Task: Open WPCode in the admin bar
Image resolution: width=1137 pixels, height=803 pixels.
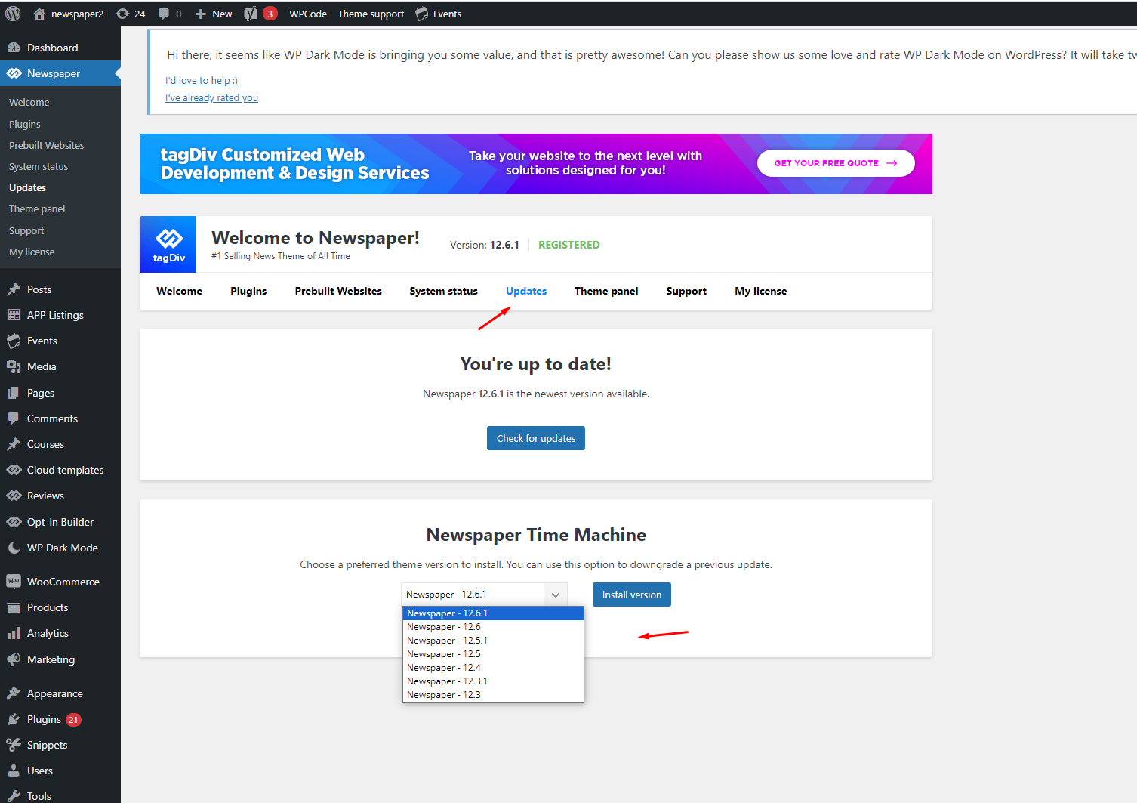Action: (308, 14)
